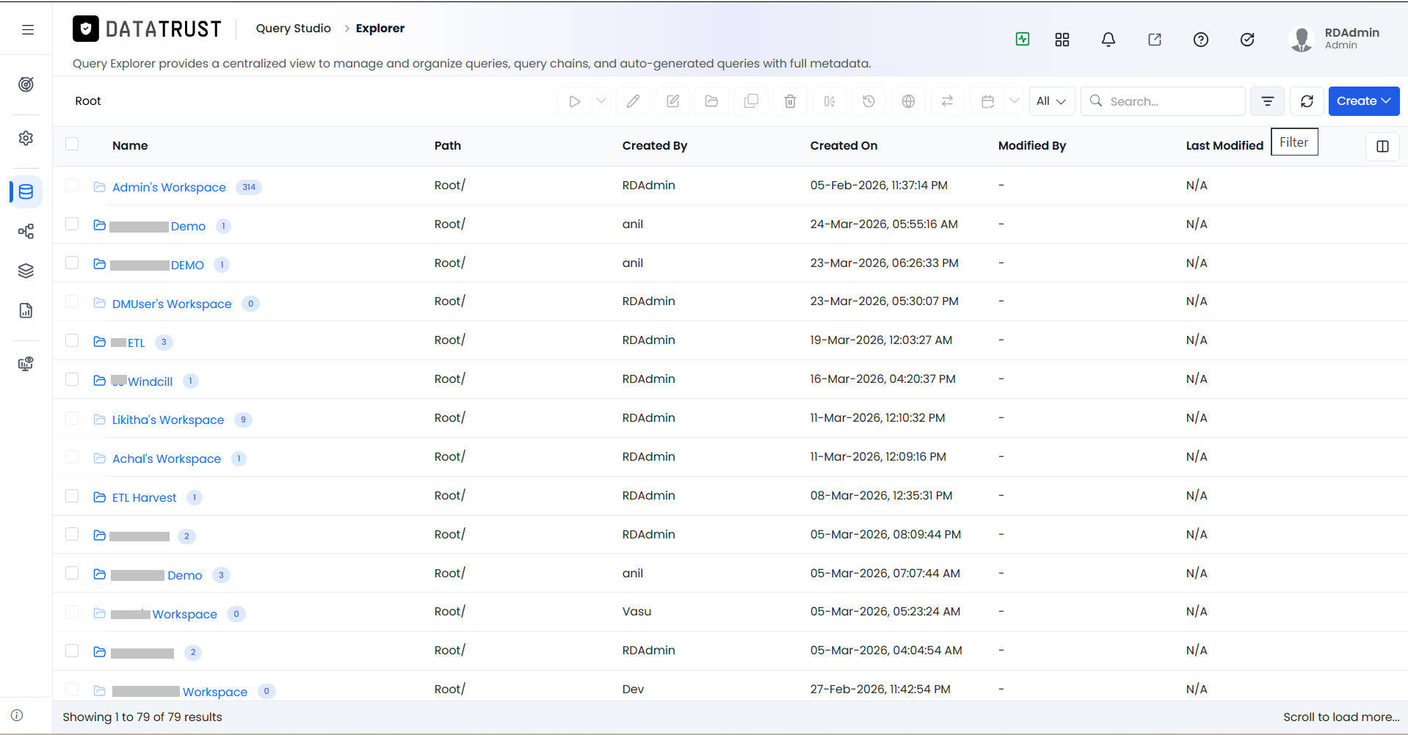The height and width of the screenshot is (735, 1408).
Task: Click the refresh list icon beside Create
Action: pyautogui.click(x=1307, y=101)
